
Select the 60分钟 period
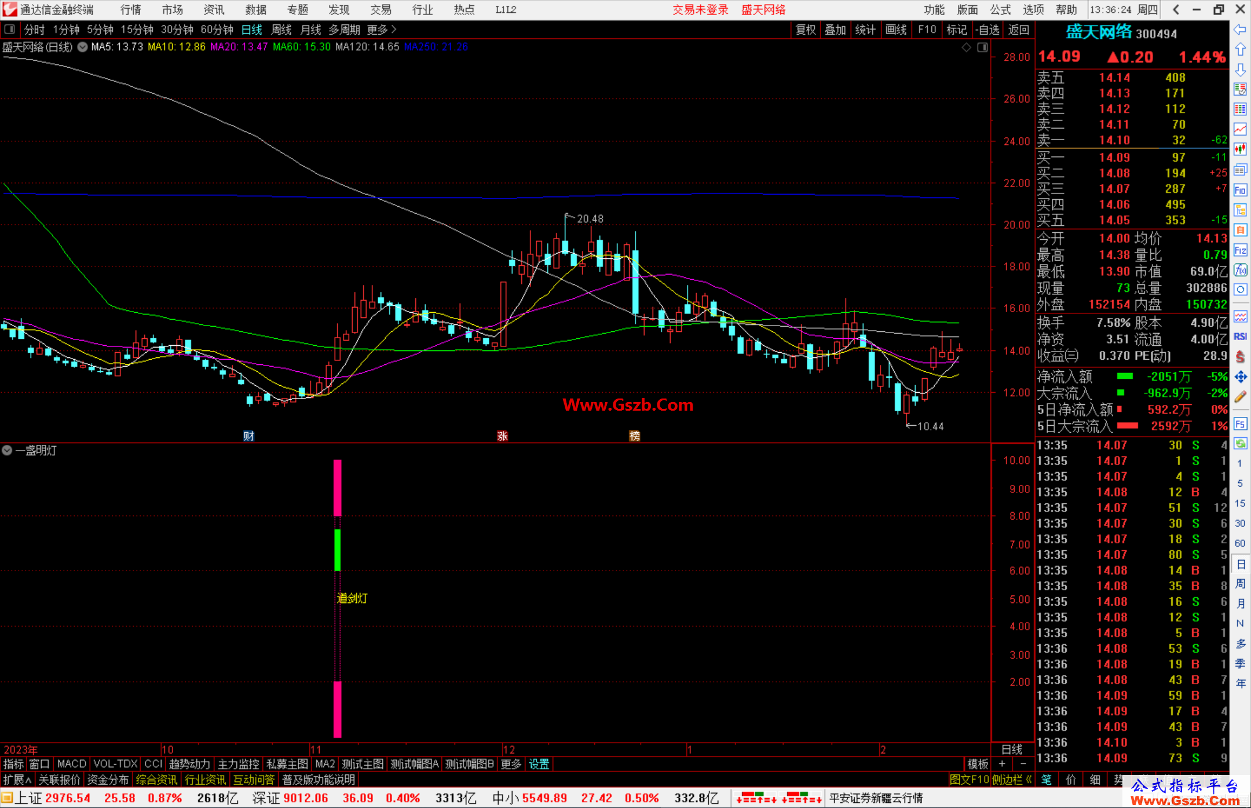pos(217,30)
